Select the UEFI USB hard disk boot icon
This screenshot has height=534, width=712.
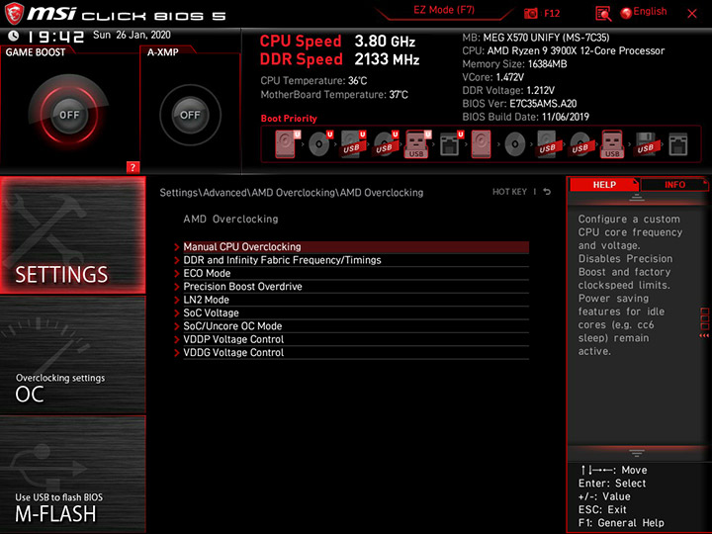[x=353, y=144]
